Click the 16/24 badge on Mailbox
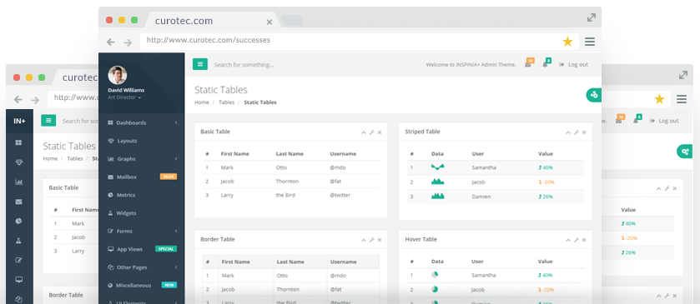The image size is (700, 304). click(169, 177)
